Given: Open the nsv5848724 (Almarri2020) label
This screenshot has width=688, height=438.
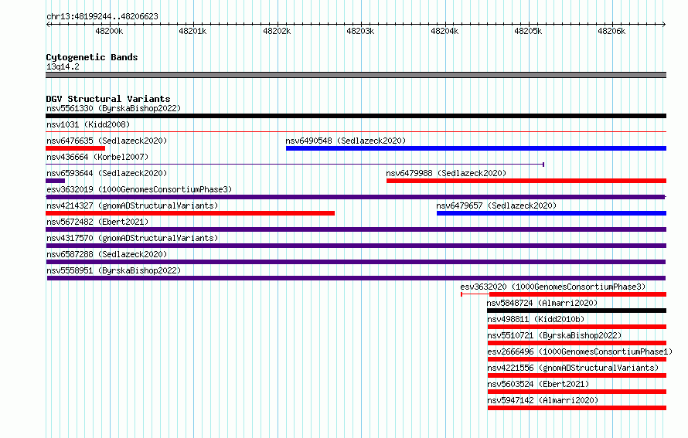Looking at the screenshot, I should click(542, 303).
